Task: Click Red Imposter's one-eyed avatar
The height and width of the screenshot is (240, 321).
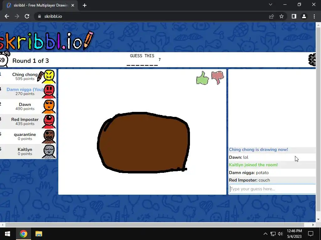Action: point(49,122)
